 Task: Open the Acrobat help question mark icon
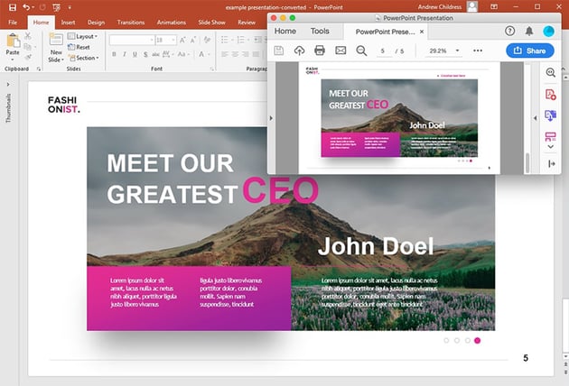click(x=509, y=31)
